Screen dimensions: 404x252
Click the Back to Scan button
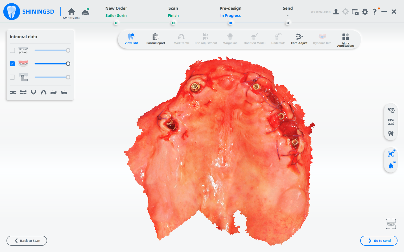[x=27, y=241]
